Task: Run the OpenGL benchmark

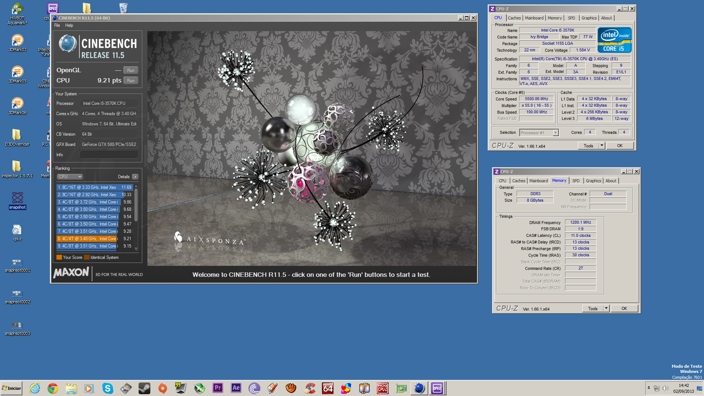Action: pyautogui.click(x=131, y=70)
